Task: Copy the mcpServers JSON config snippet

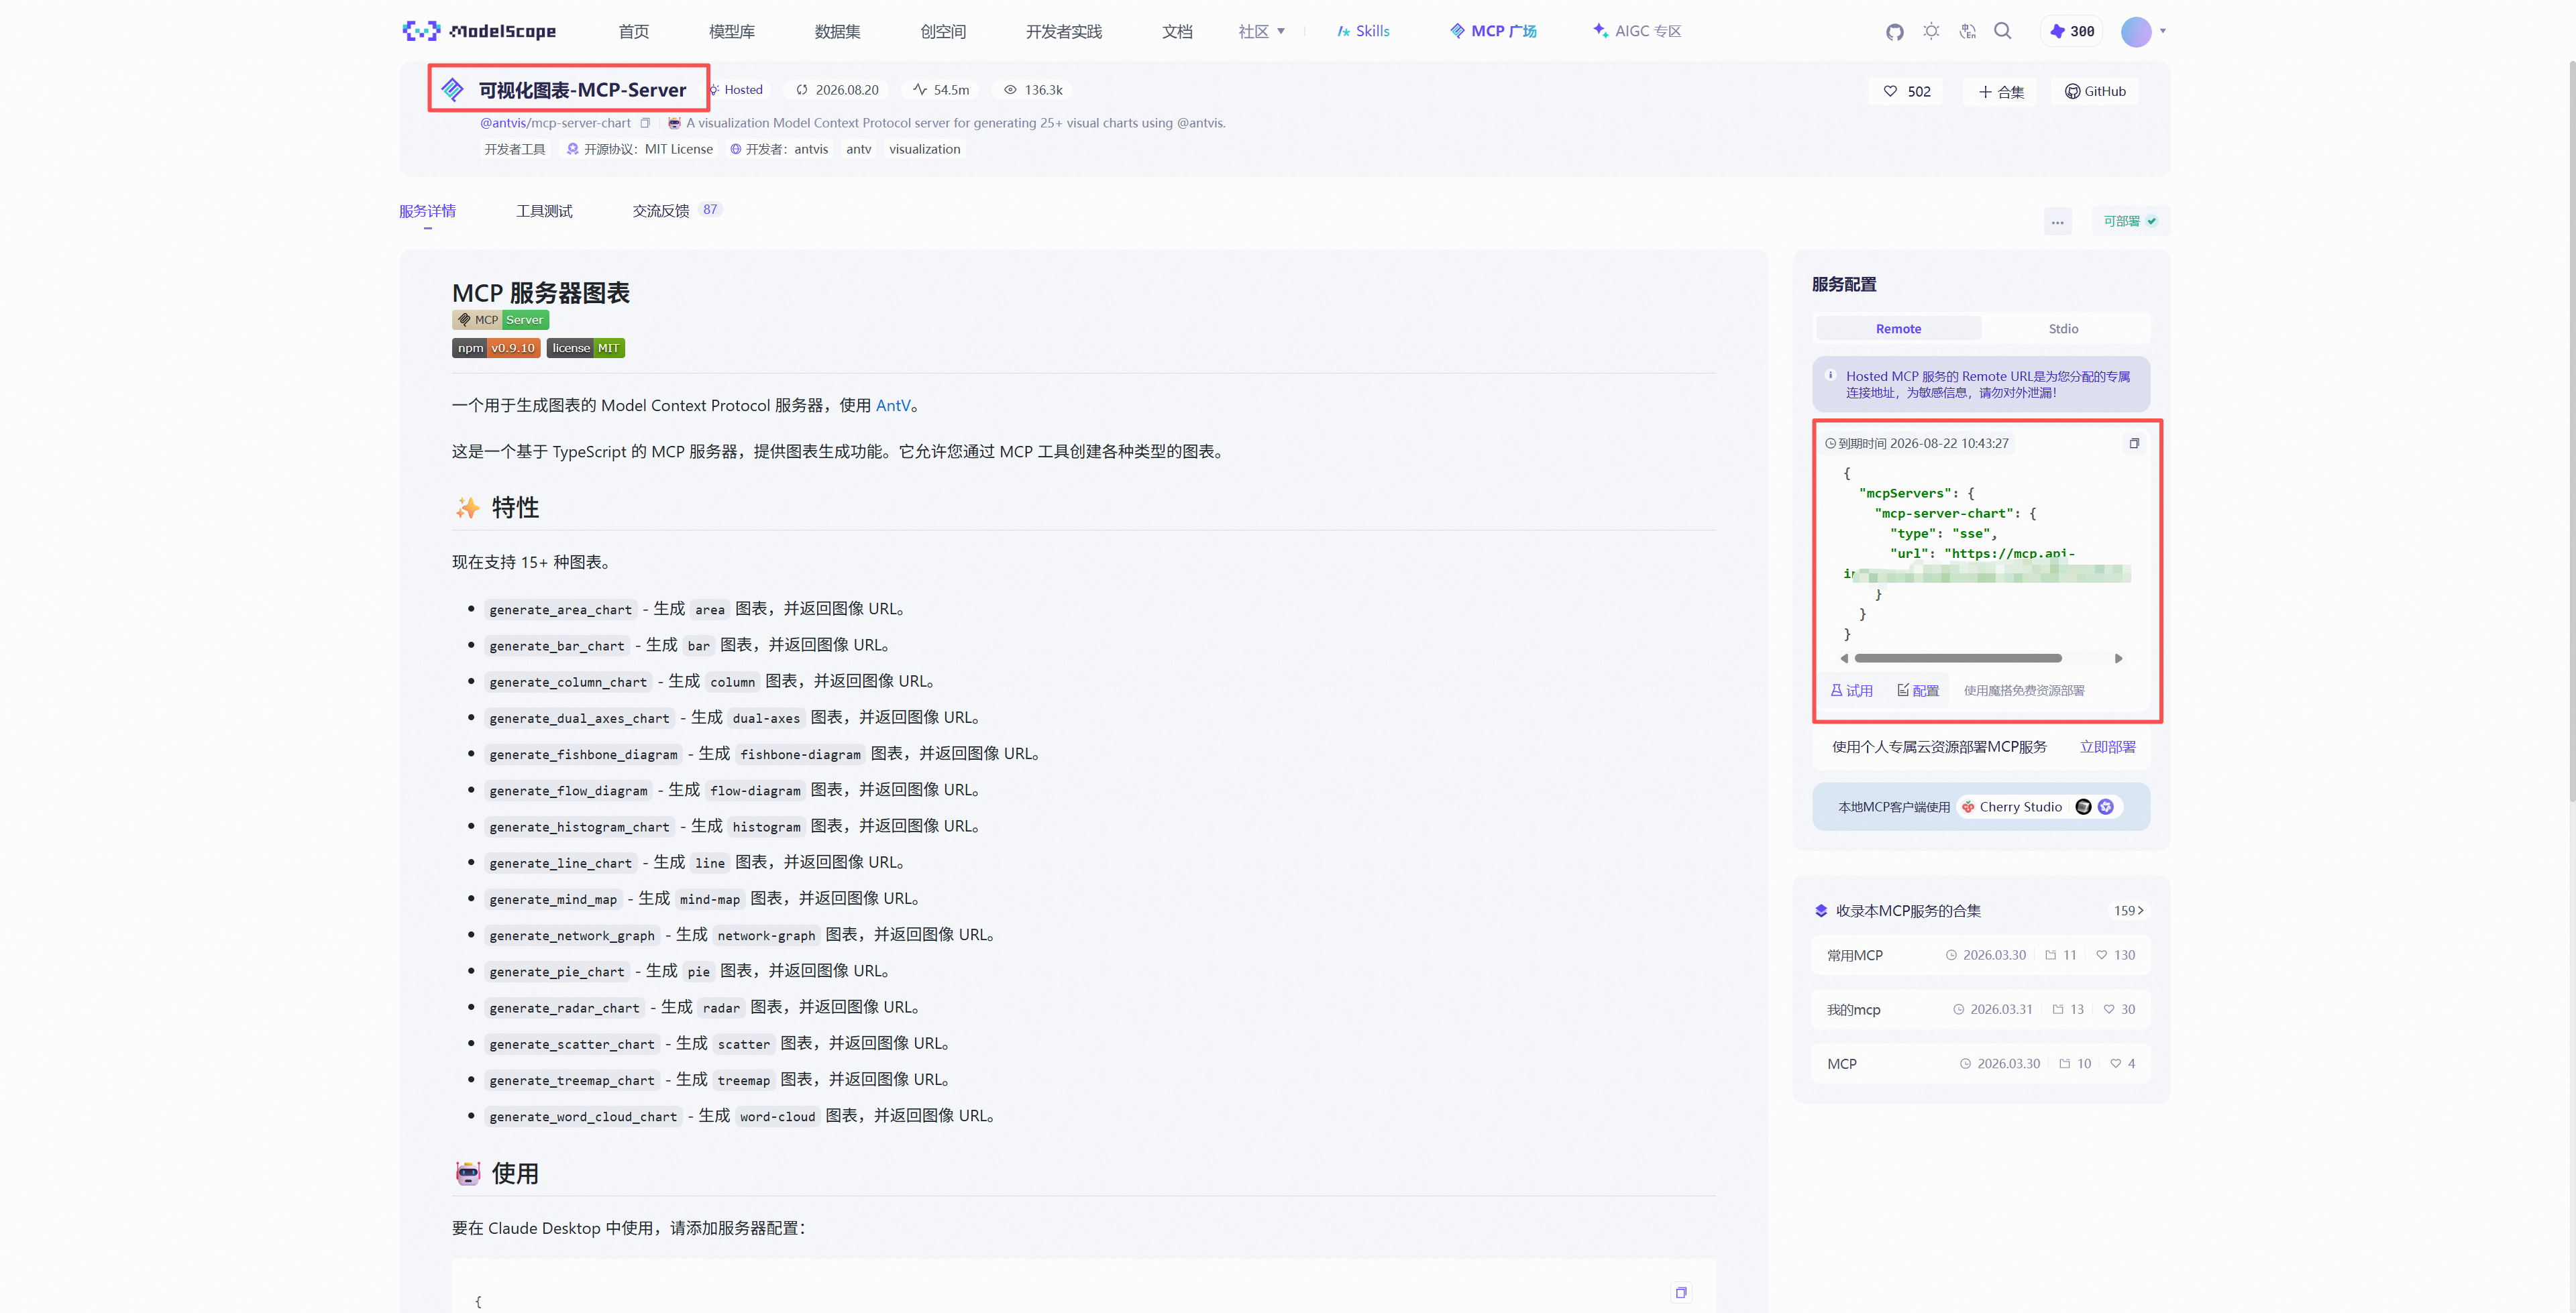Action: [2133, 443]
